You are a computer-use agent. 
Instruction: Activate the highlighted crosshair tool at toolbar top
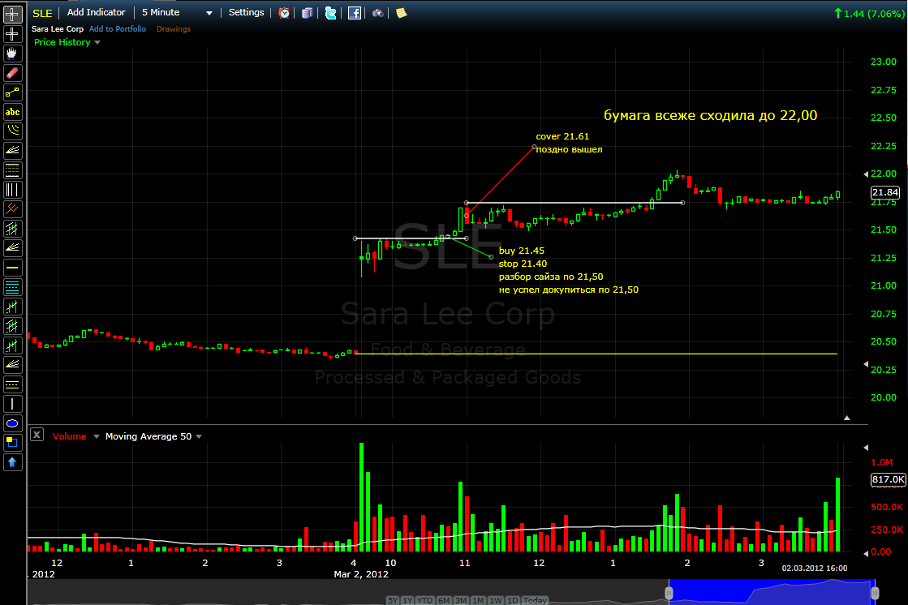(12, 15)
